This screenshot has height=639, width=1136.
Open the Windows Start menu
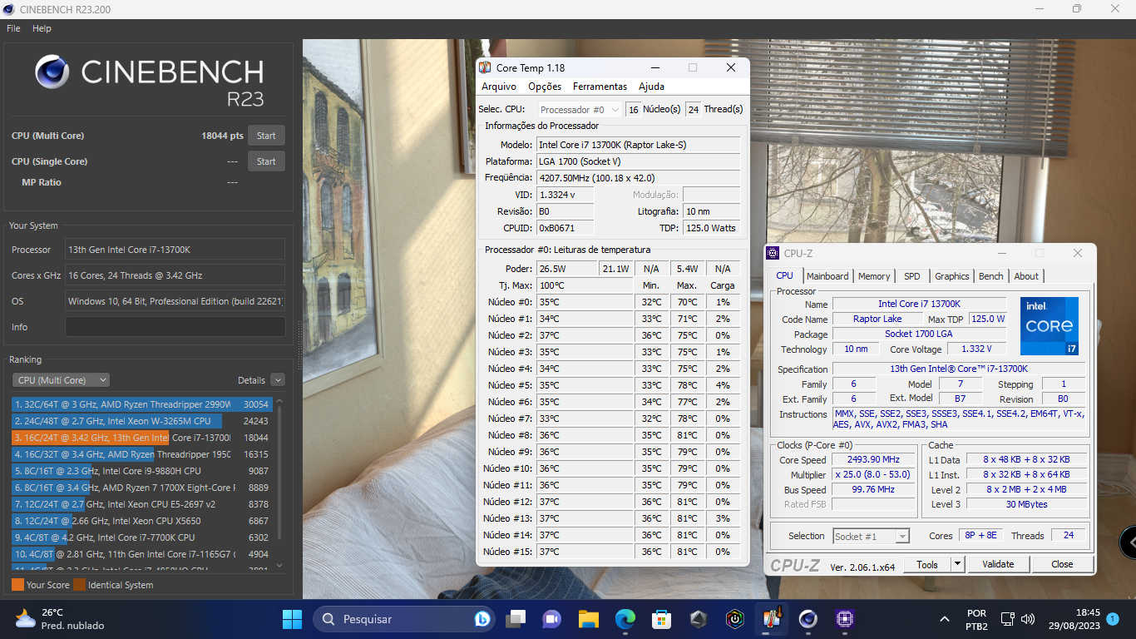pyautogui.click(x=293, y=619)
